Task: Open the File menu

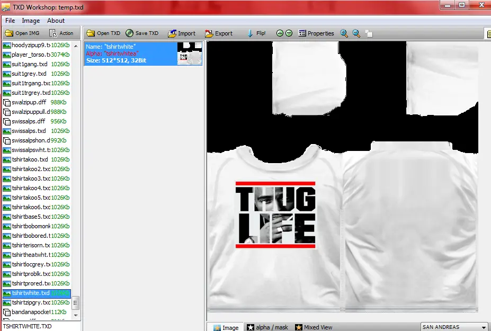Action: point(10,21)
